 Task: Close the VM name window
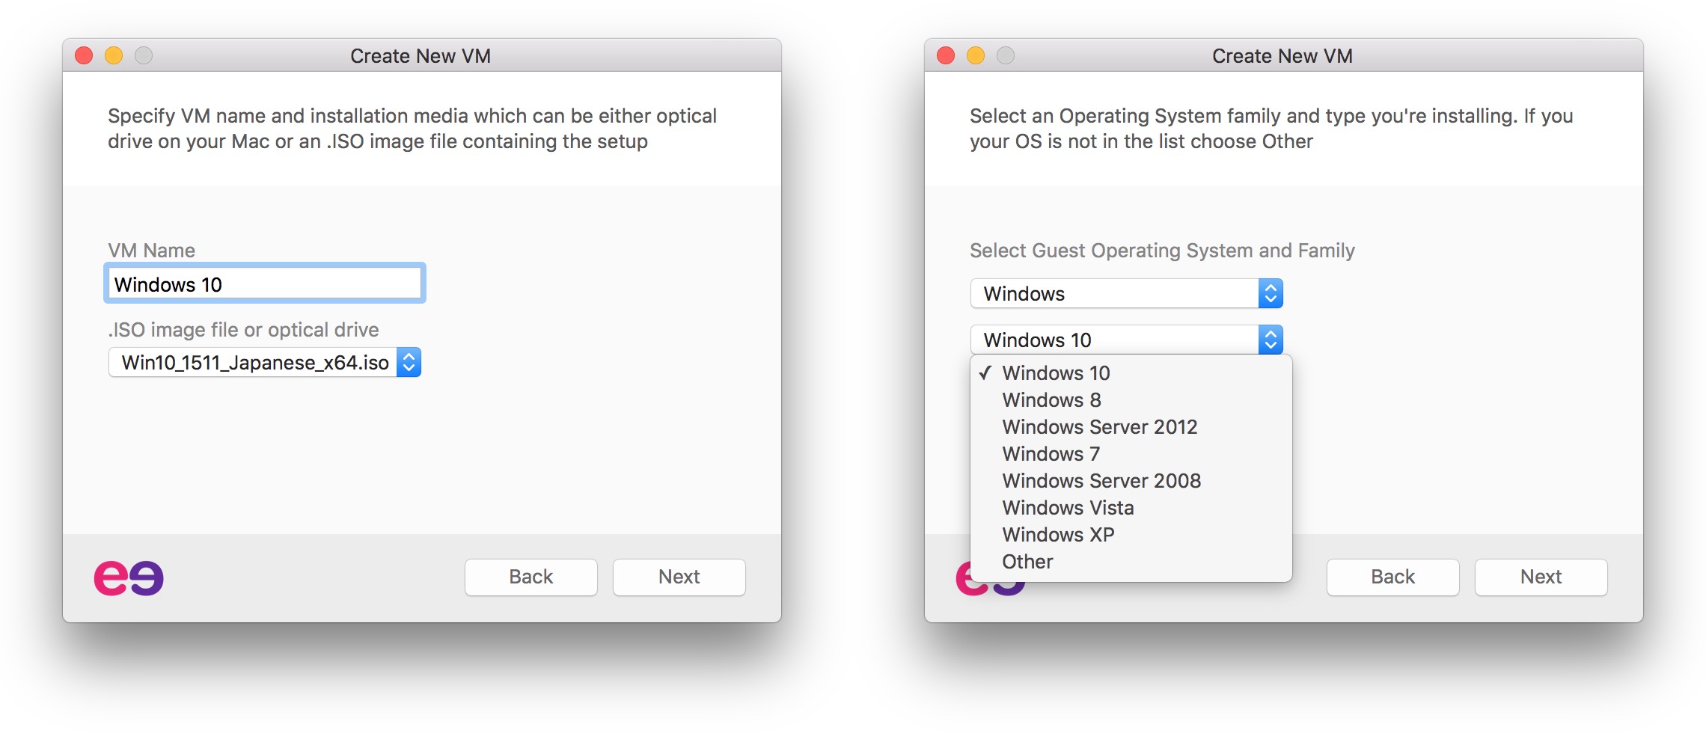[85, 56]
